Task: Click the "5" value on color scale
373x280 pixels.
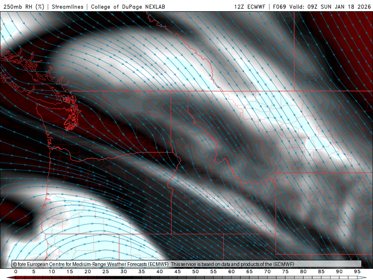Action: coord(34,272)
